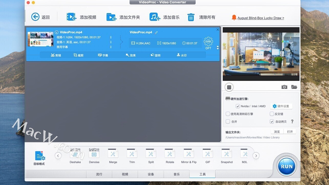Select the GIF tool
The height and width of the screenshot is (185, 329).
point(208,156)
